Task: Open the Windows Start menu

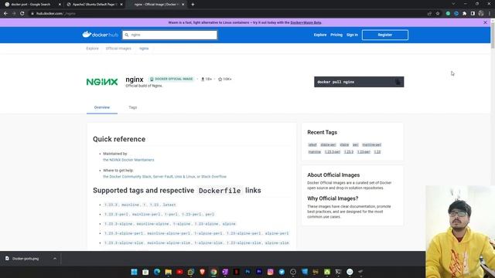Action: click(134, 272)
